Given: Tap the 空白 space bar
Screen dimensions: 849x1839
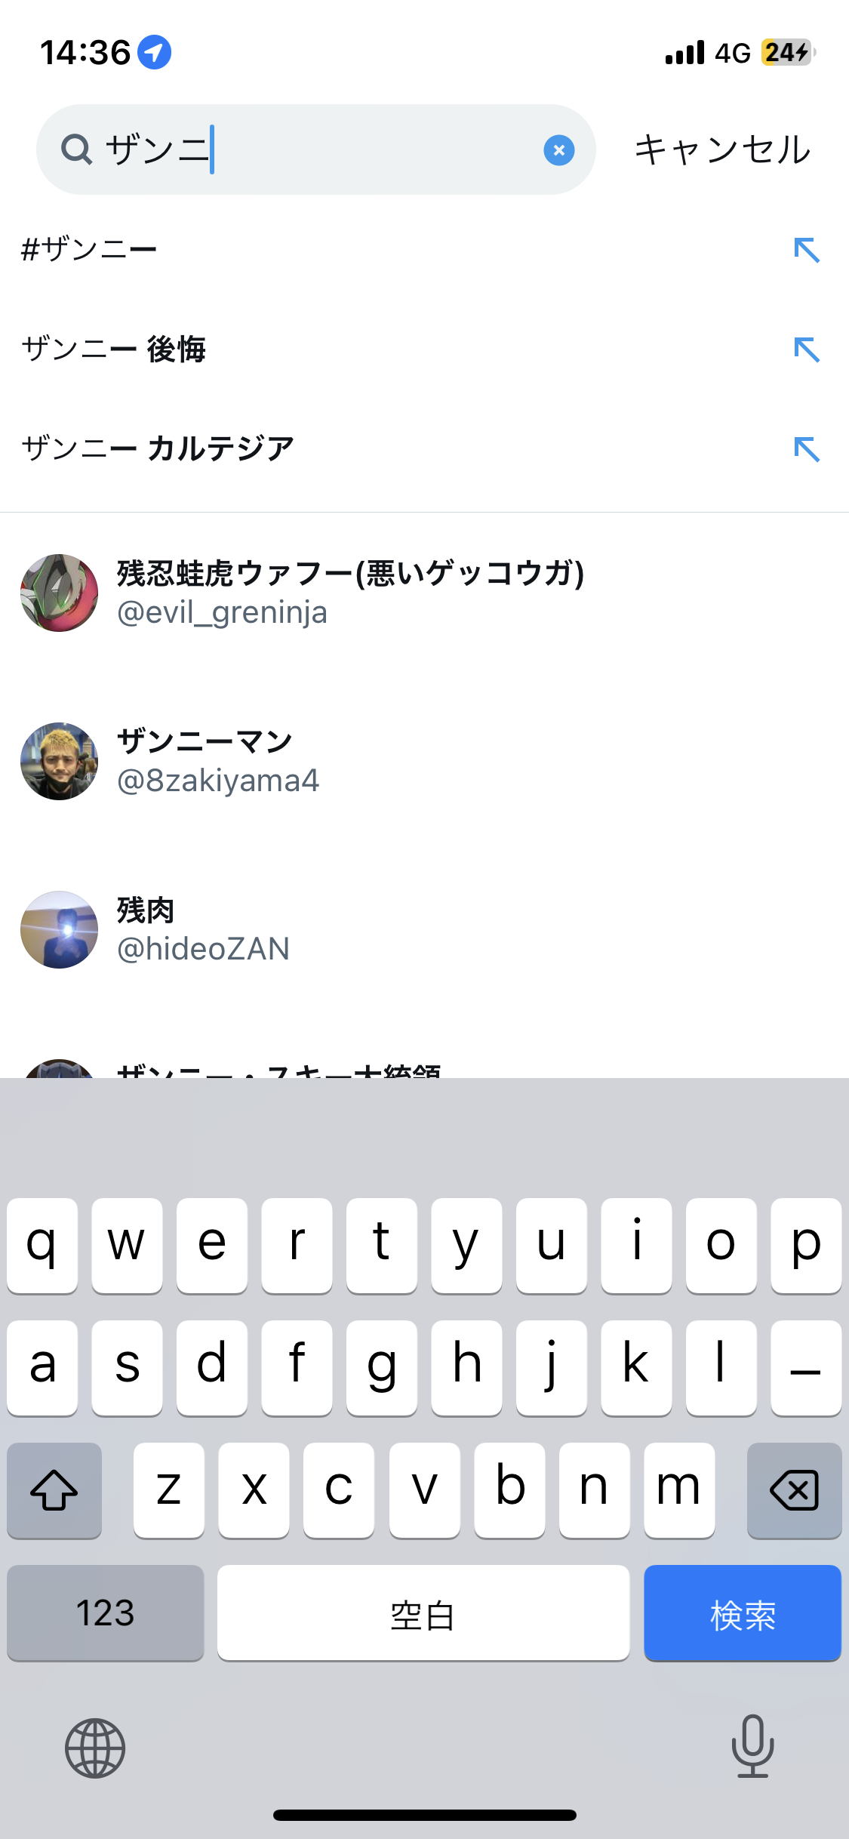Looking at the screenshot, I should pyautogui.click(x=423, y=1613).
